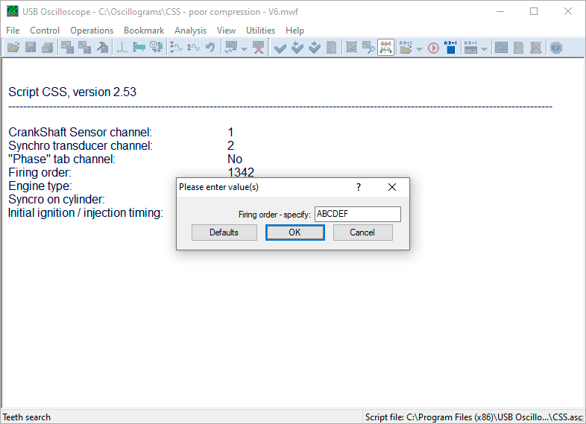Click the Open file folder icon
586x424 pixels.
coord(13,48)
